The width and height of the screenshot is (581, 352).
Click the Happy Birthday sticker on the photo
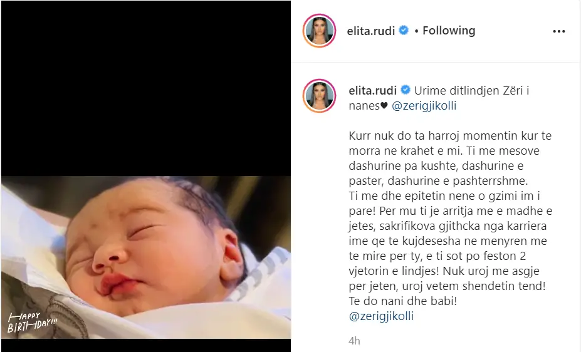pos(32,323)
